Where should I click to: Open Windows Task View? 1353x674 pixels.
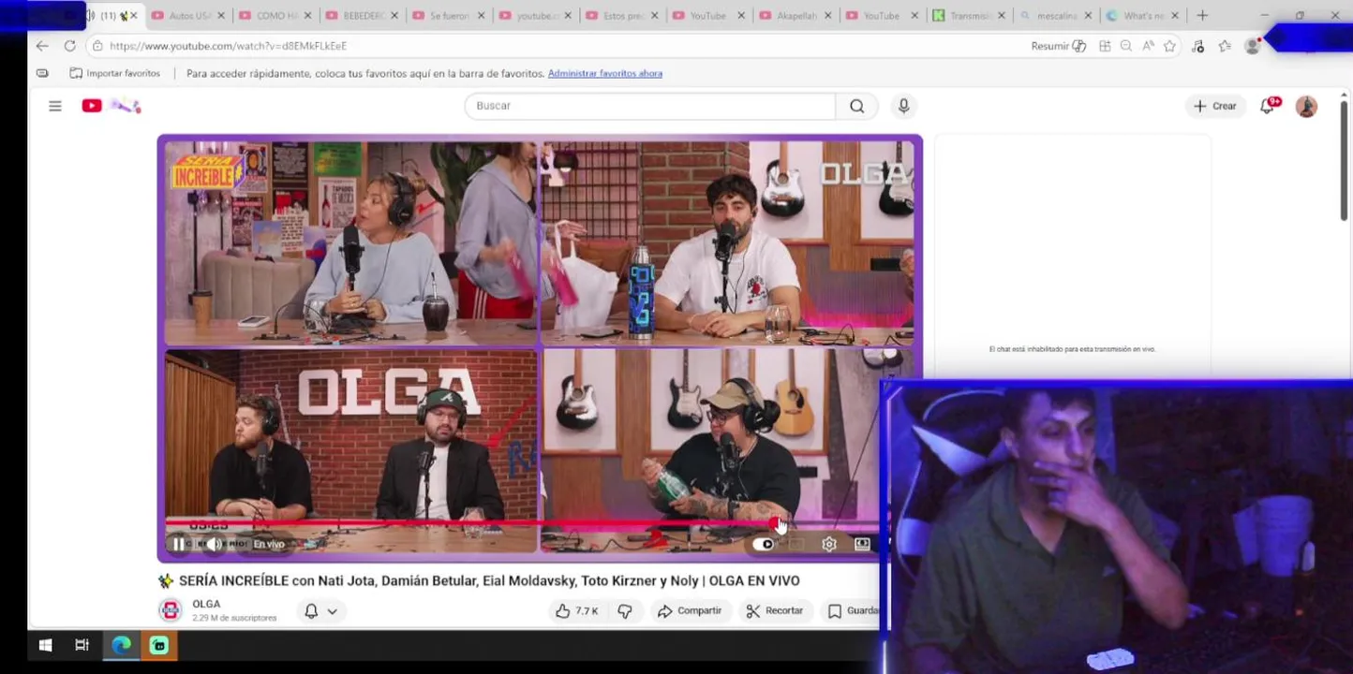coord(82,645)
